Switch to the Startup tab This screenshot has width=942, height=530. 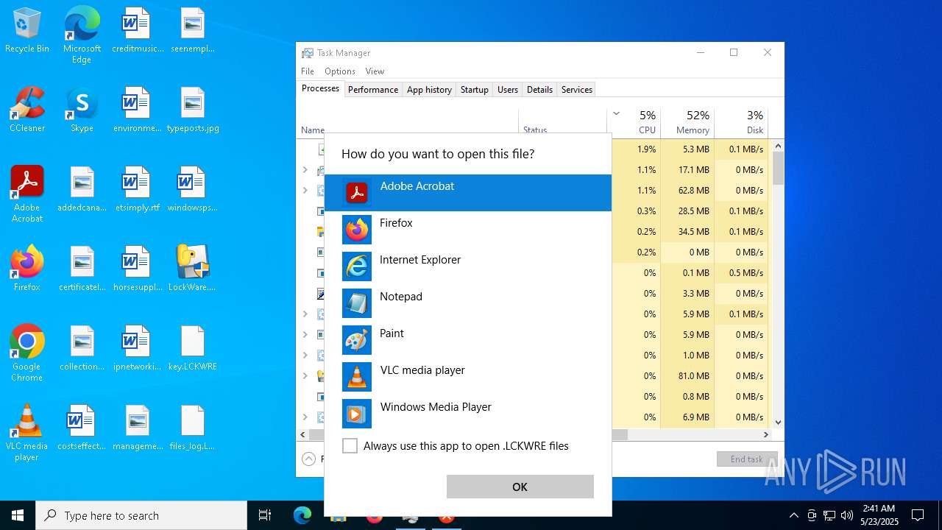[475, 90]
